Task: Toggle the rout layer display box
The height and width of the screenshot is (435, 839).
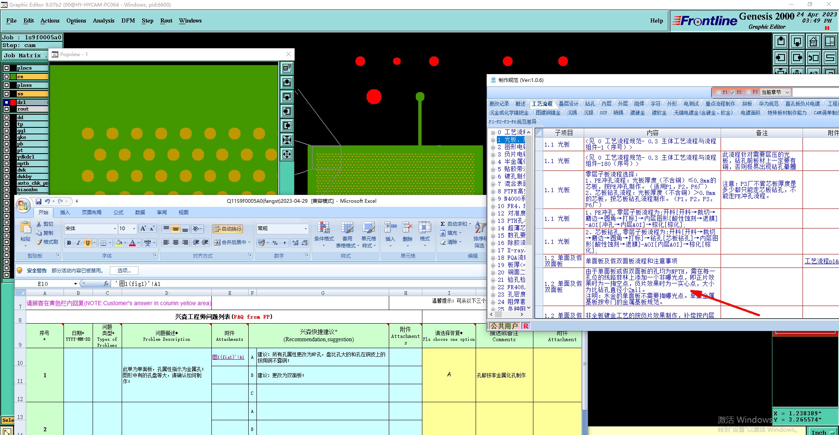Action: [x=6, y=109]
